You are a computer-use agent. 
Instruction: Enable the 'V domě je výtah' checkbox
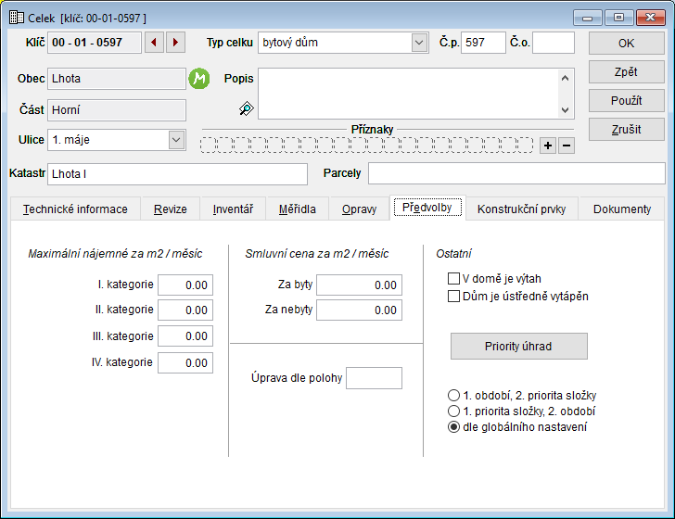coord(454,278)
